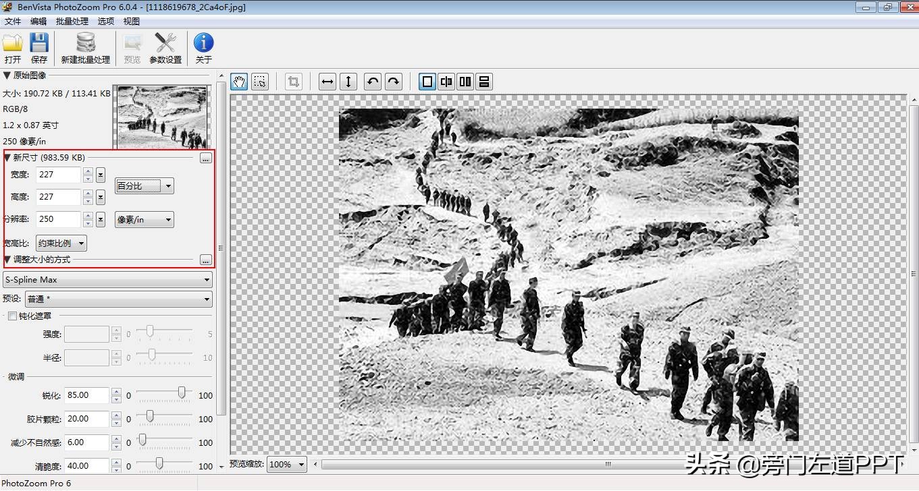Click the 保存 (Save) floppy disk icon
The width and height of the screenshot is (919, 491).
[x=39, y=43]
